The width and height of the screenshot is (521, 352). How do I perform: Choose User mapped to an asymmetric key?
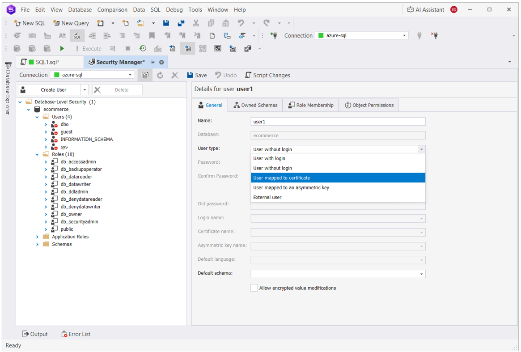click(338, 187)
